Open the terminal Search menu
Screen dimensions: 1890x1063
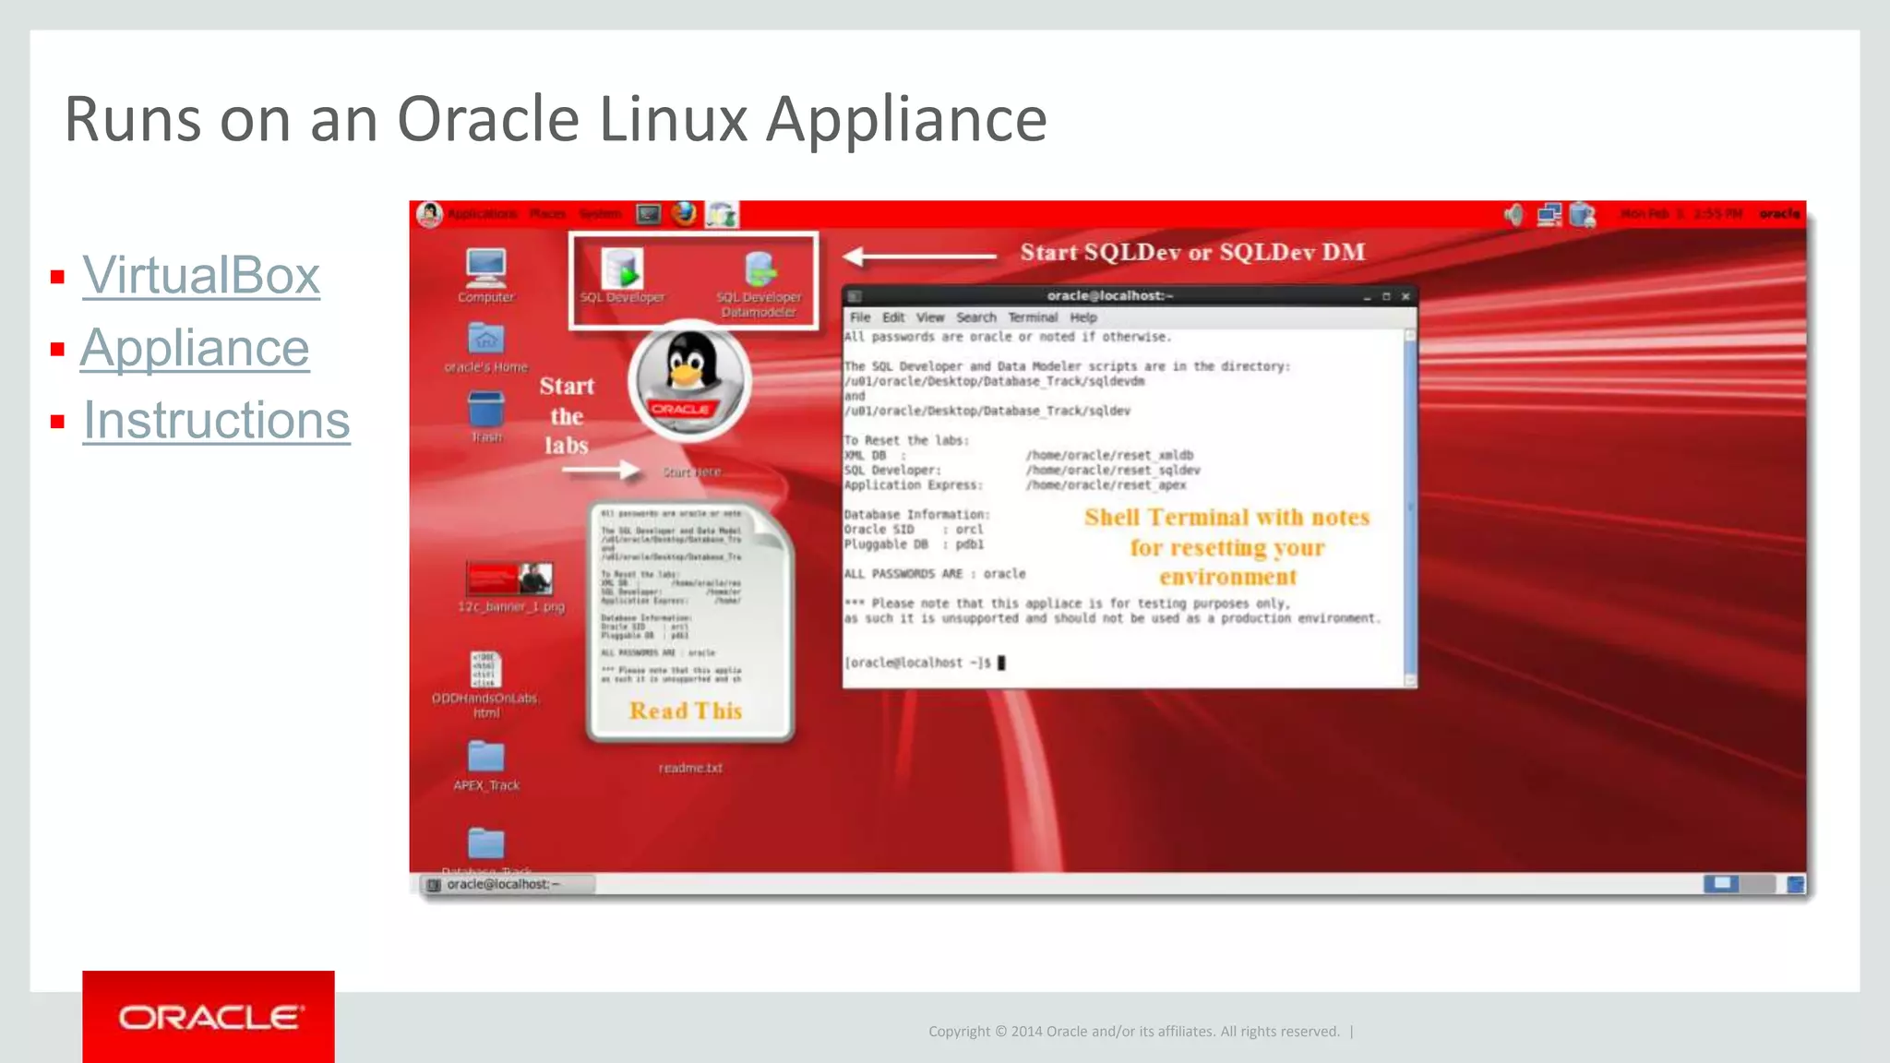coord(976,317)
